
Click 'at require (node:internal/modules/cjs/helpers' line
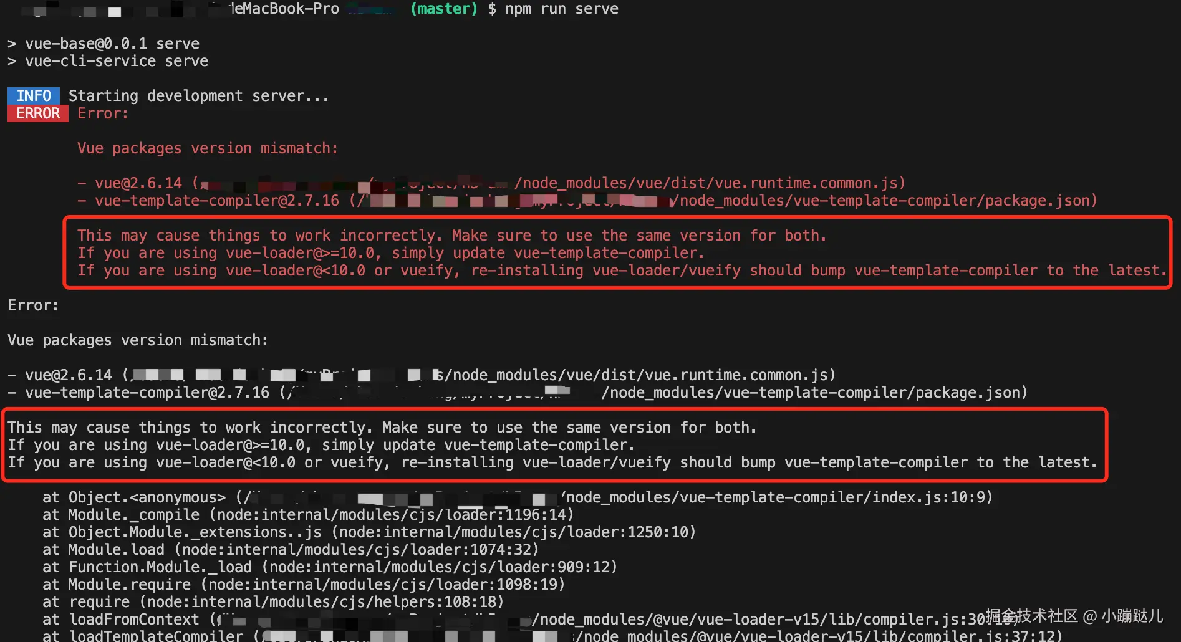273,602
